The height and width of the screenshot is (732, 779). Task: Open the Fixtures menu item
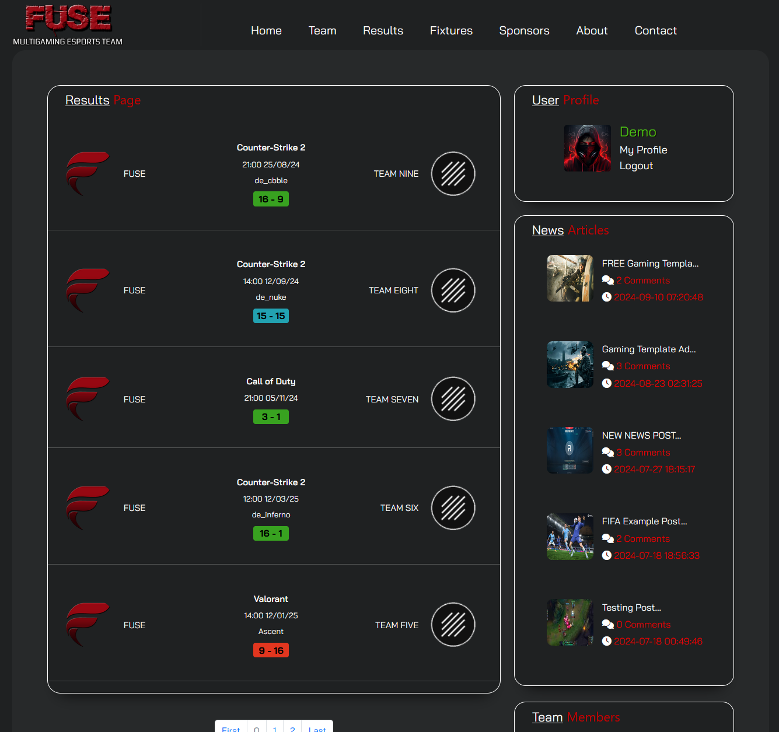pyautogui.click(x=451, y=30)
